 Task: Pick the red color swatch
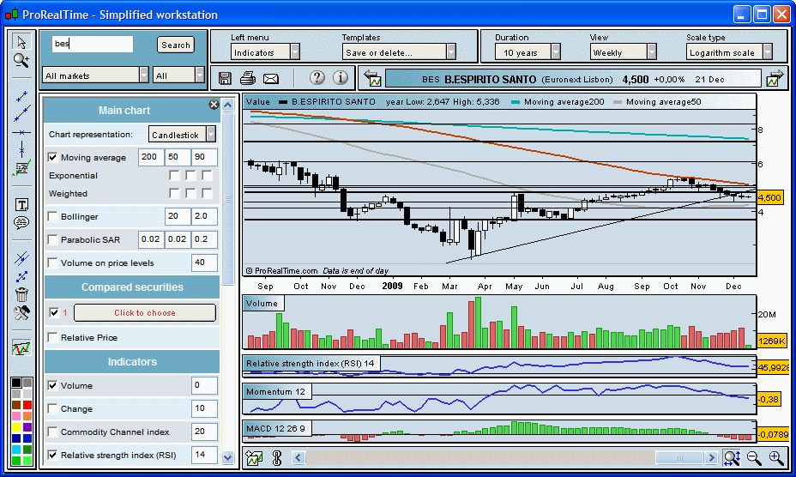pos(27,405)
